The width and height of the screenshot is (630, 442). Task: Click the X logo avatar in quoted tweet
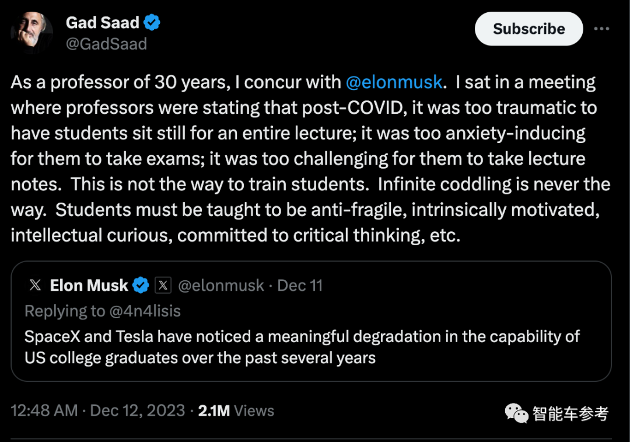tap(36, 285)
